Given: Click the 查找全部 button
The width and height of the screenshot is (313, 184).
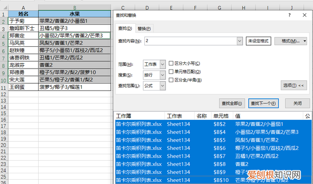Looking at the screenshot, I should tap(232, 103).
